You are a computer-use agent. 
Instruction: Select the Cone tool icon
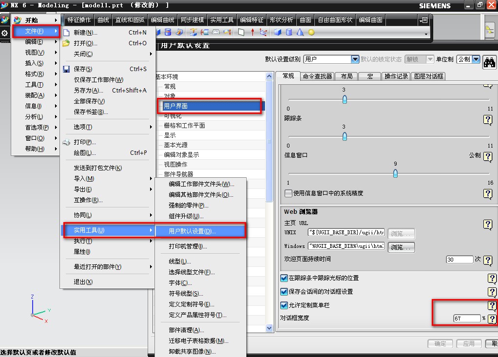coord(300,33)
